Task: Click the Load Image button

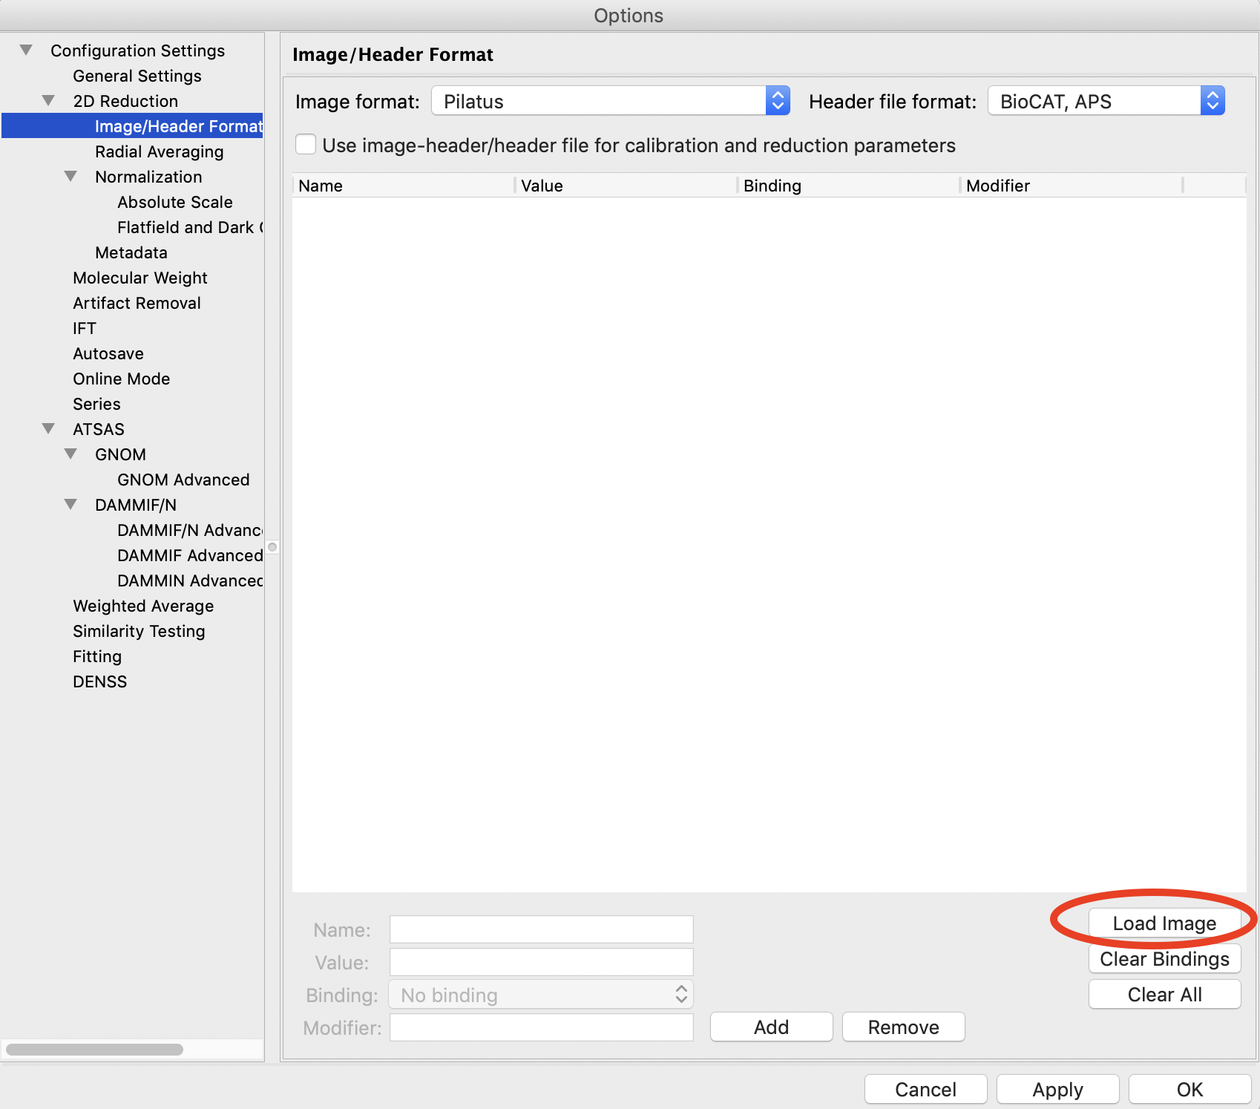Action: tap(1164, 923)
